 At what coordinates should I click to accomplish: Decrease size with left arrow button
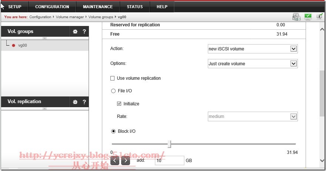115,161
